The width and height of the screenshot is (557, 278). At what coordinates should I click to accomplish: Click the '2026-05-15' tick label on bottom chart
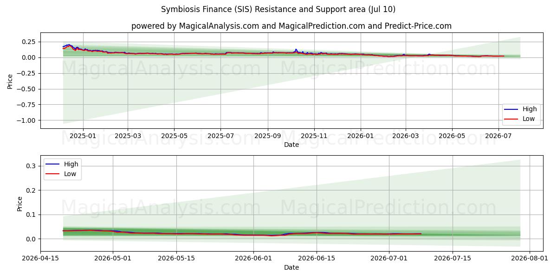(176, 259)
